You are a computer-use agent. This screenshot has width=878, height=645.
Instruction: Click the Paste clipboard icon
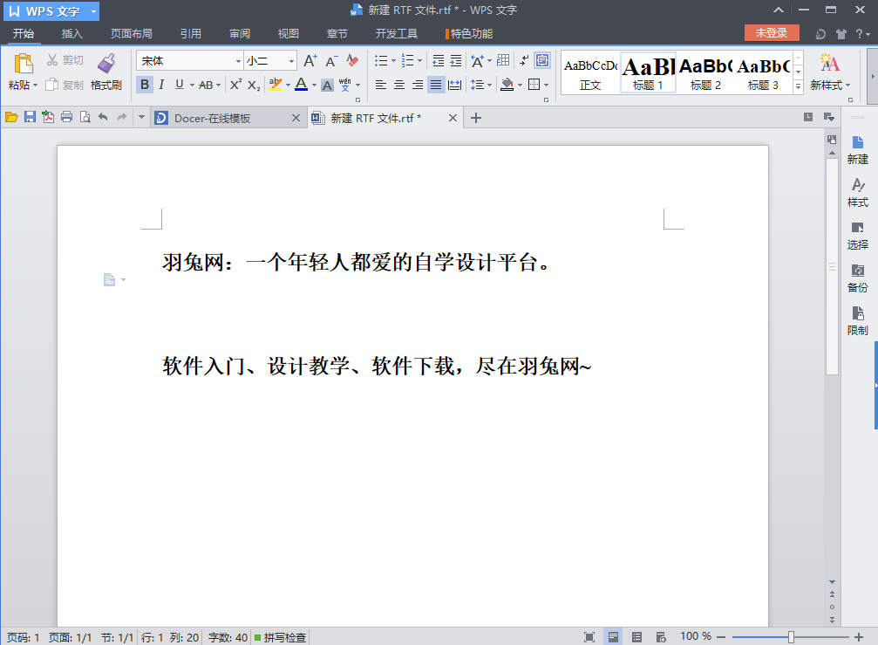click(23, 64)
